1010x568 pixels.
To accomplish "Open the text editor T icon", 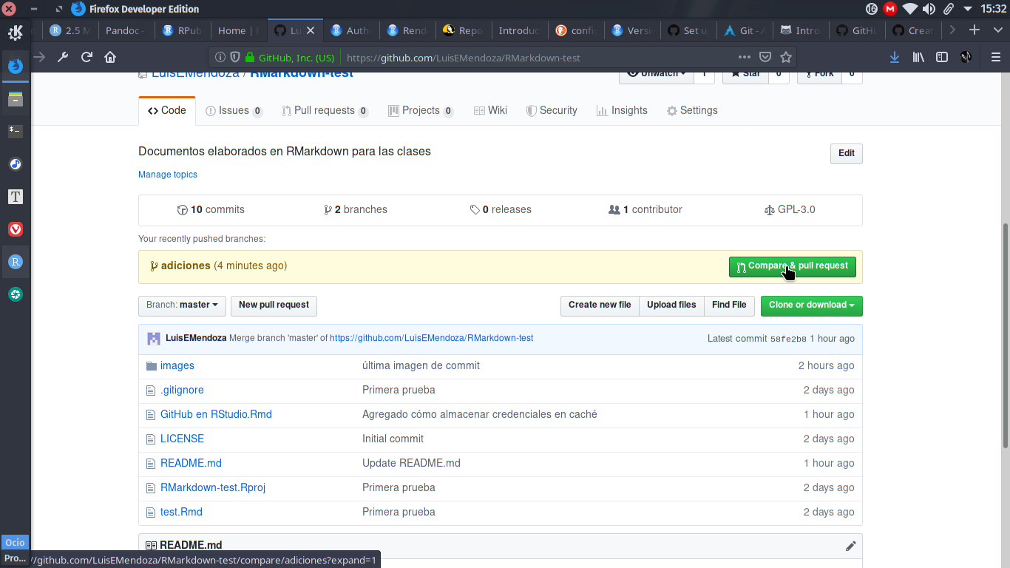I will point(16,197).
